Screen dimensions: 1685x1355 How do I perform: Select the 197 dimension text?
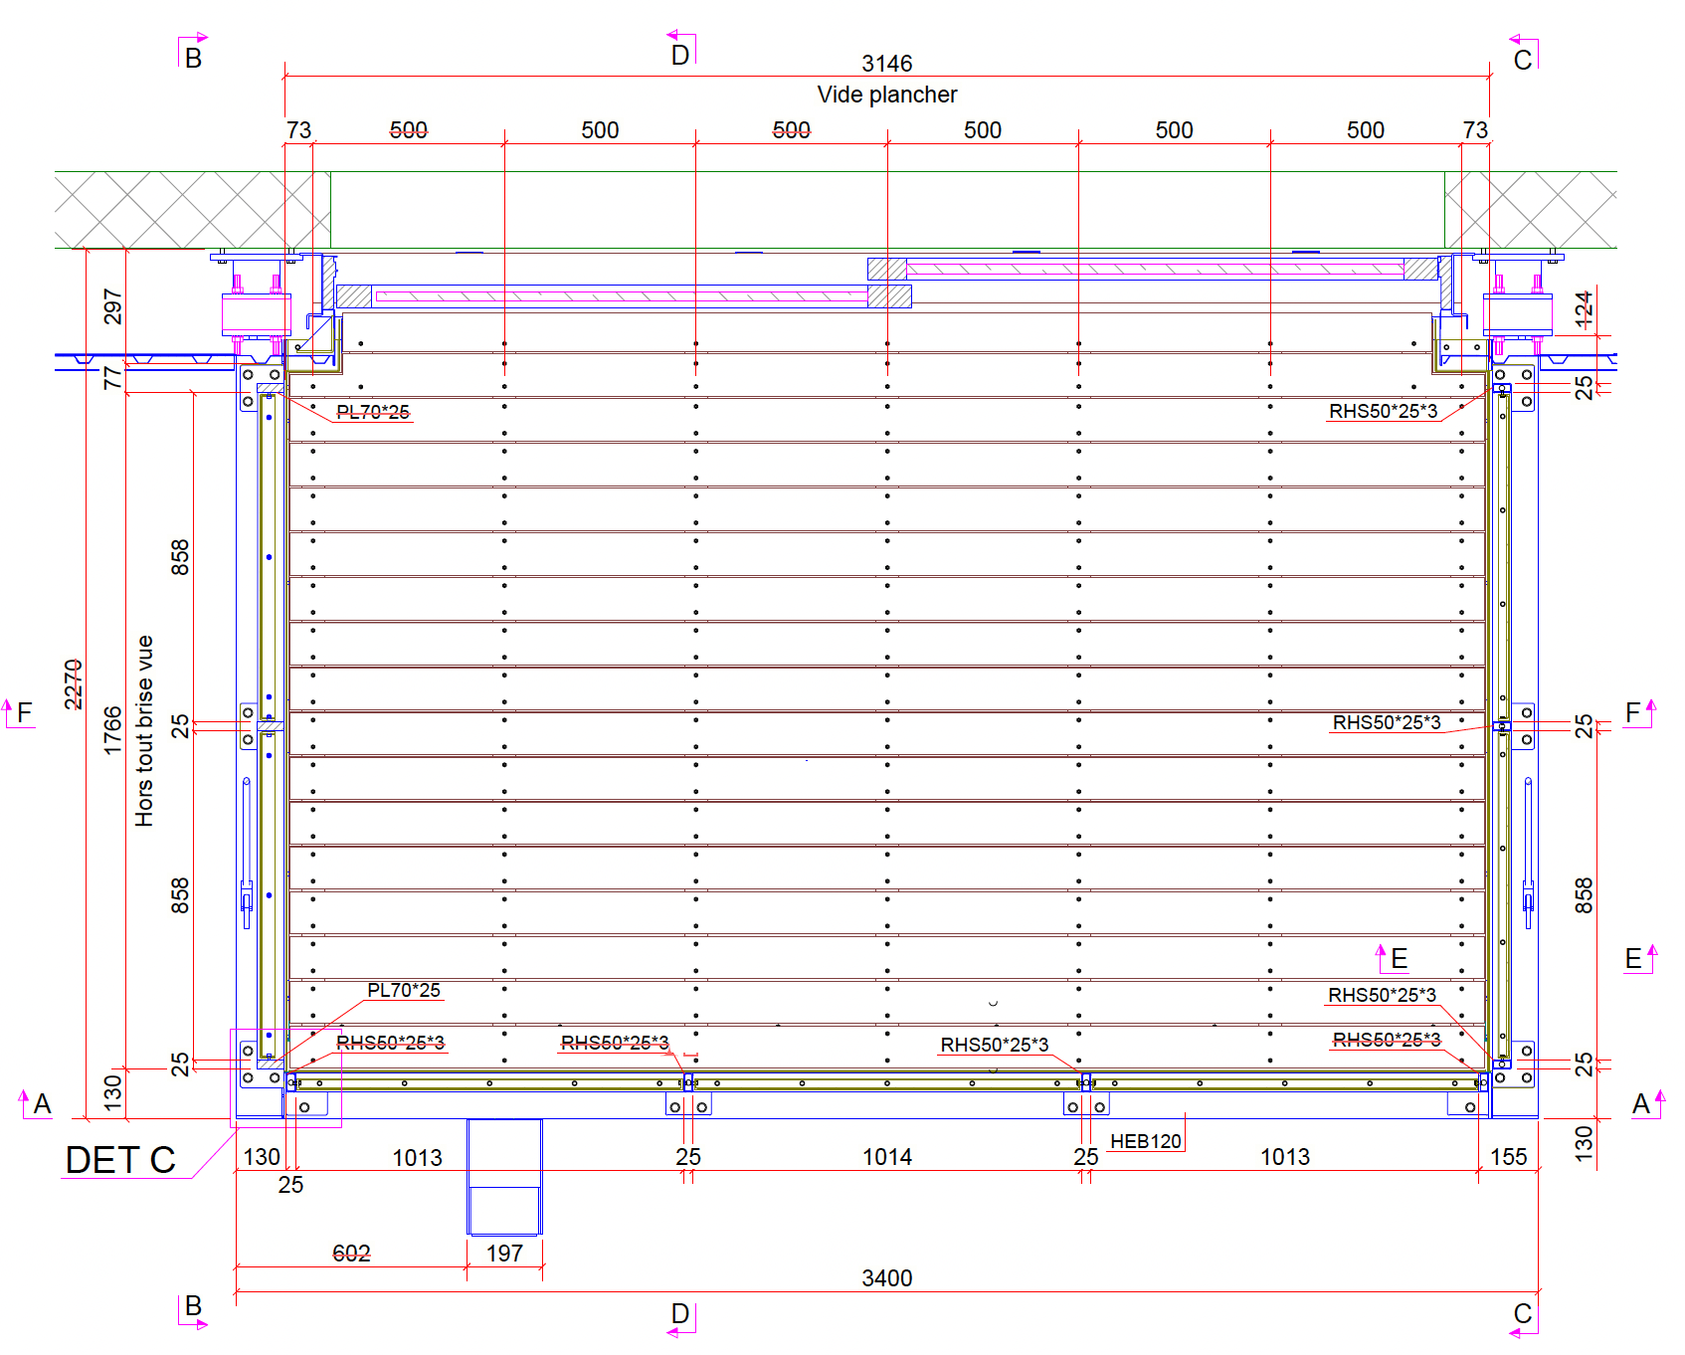click(504, 1254)
